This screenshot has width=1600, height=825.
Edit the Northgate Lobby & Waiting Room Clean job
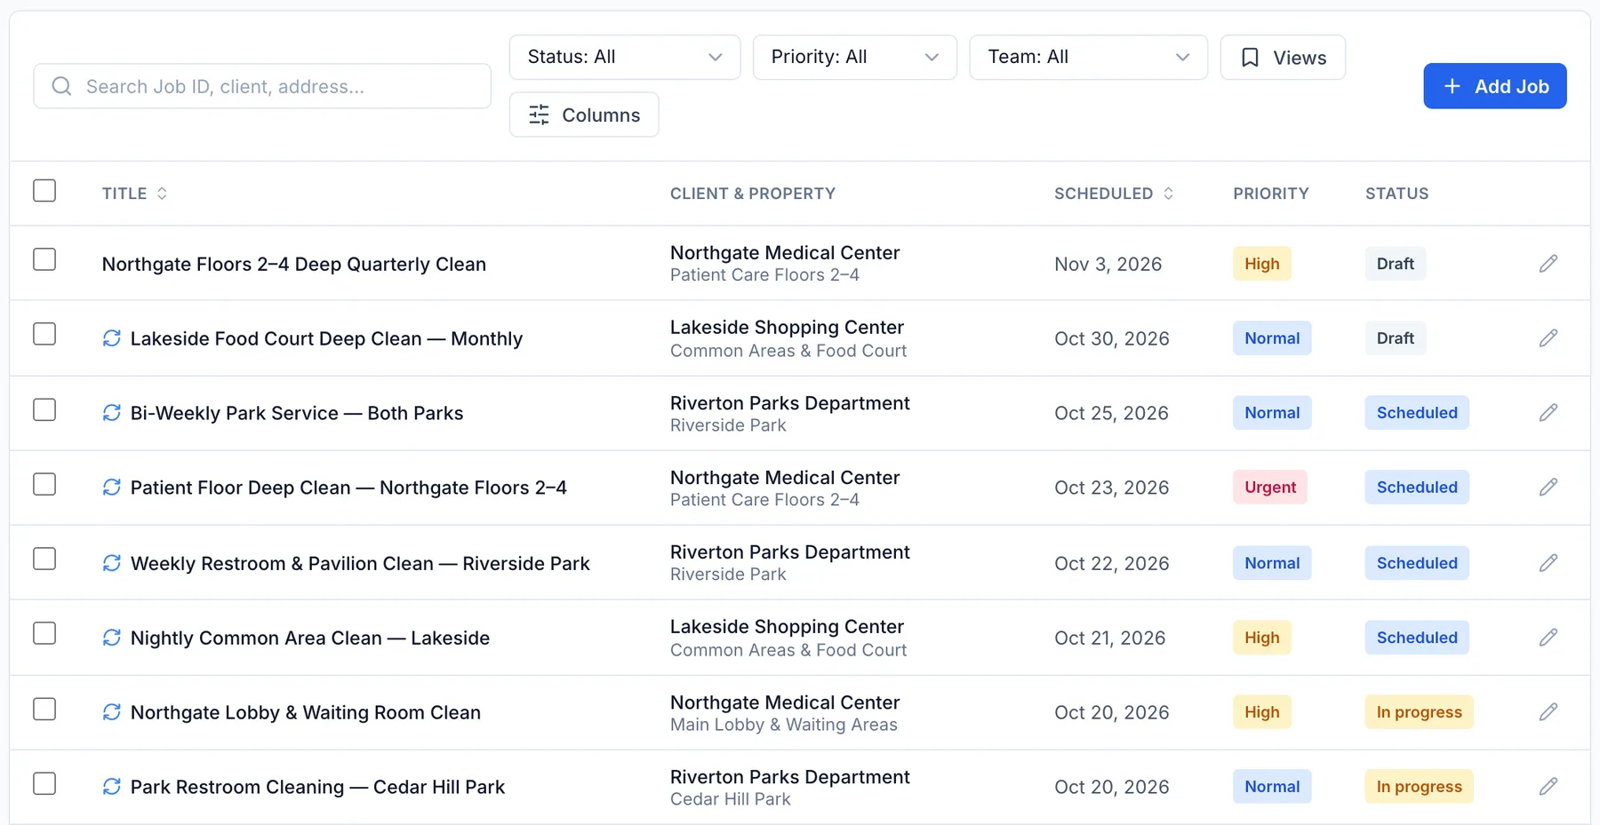pyautogui.click(x=1548, y=712)
